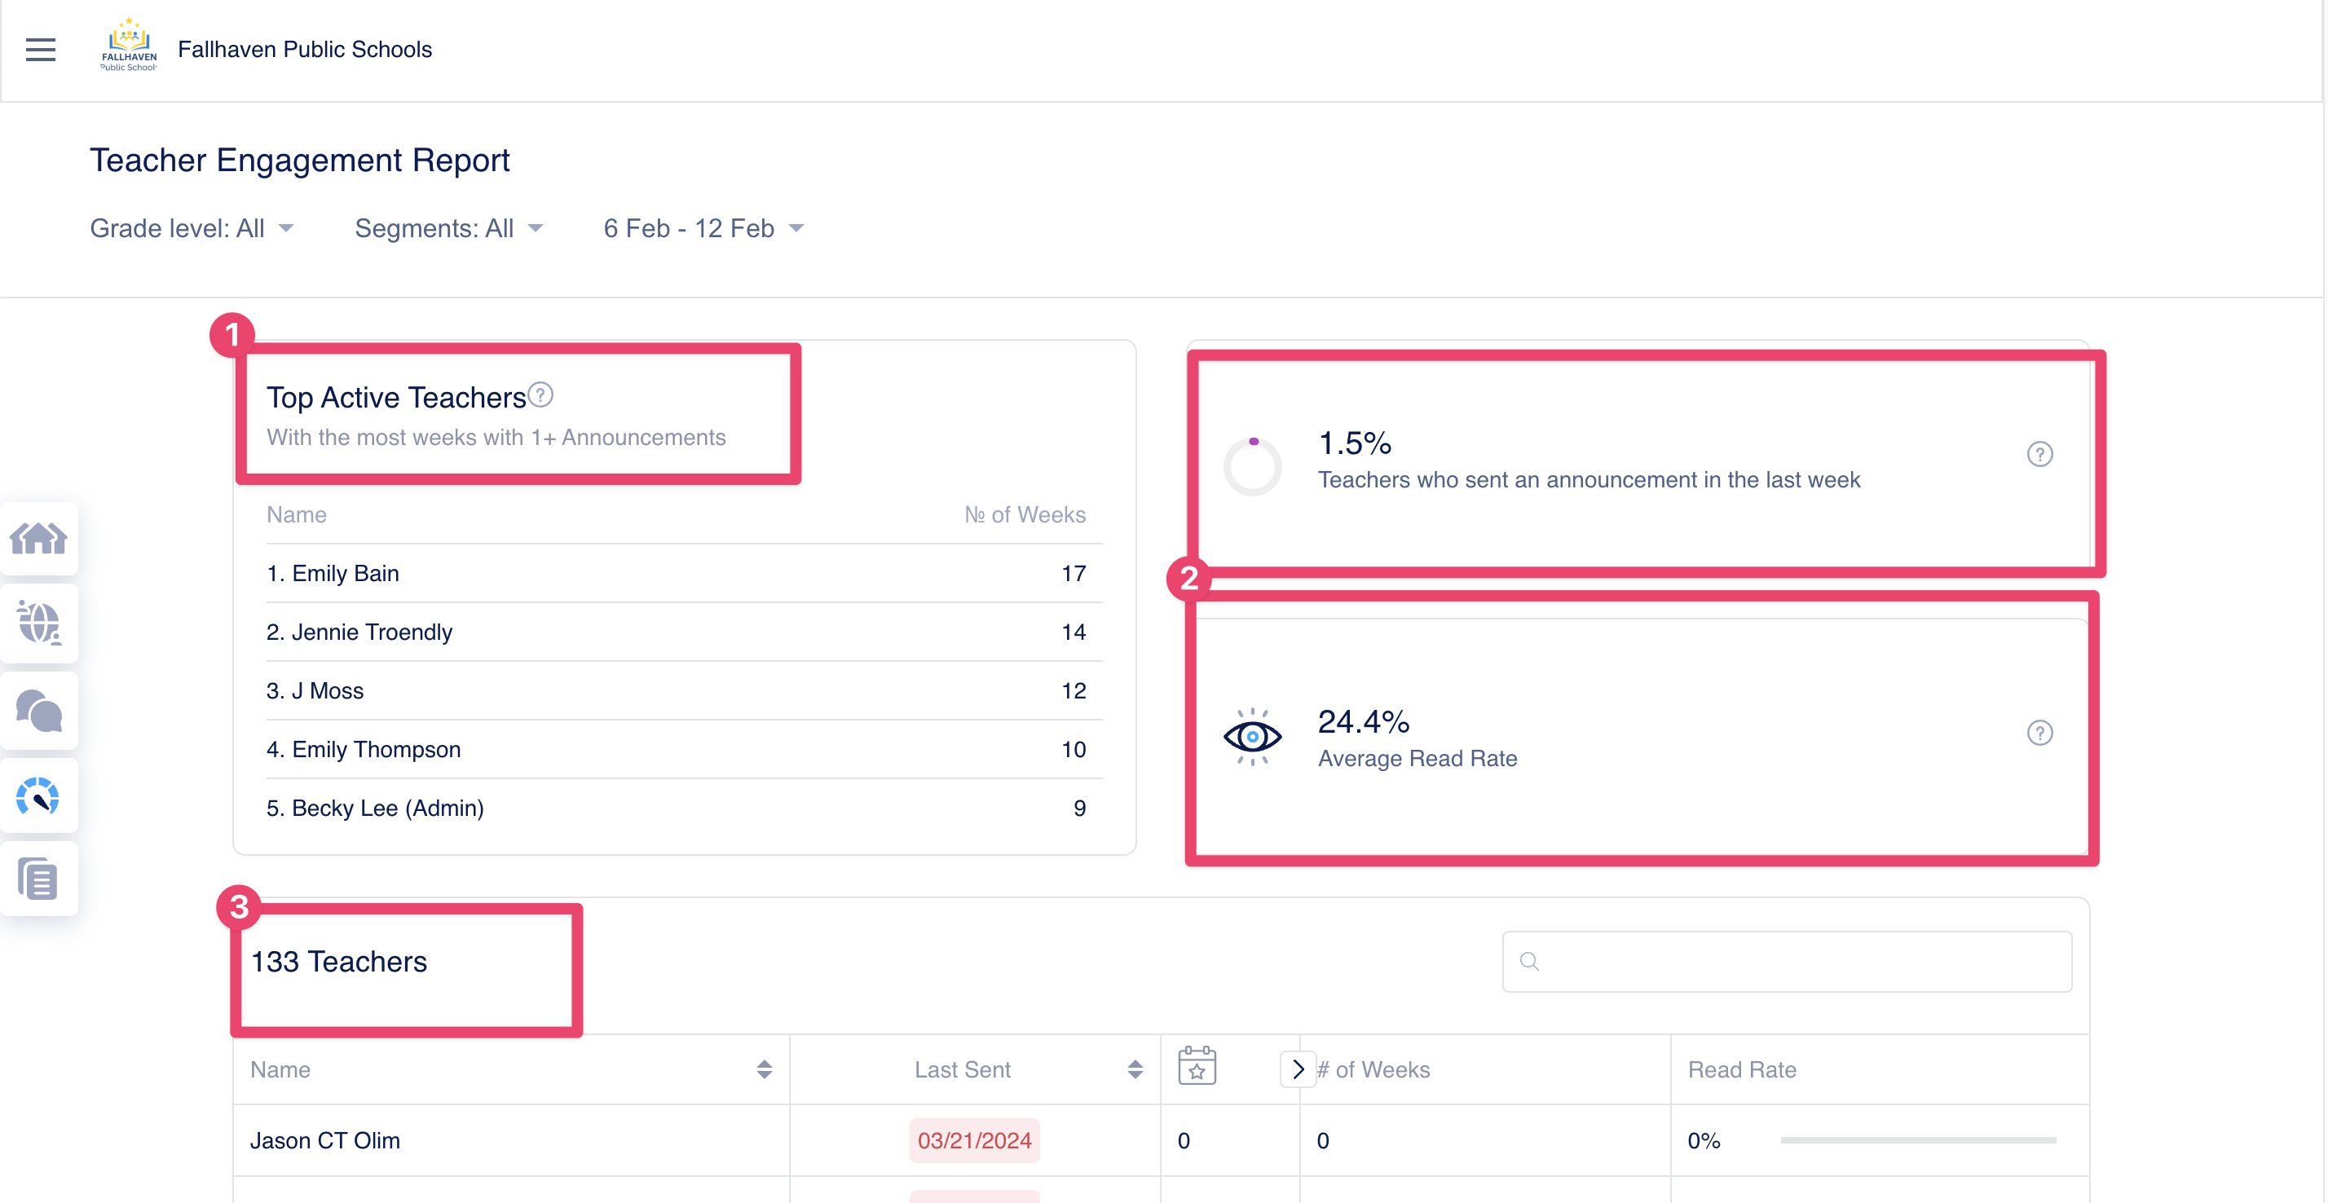Click the # of Weeks column header
The height and width of the screenshot is (1203, 2328).
coord(1373,1069)
